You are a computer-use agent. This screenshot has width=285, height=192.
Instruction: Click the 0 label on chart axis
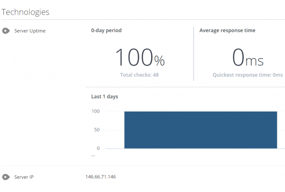(98, 148)
